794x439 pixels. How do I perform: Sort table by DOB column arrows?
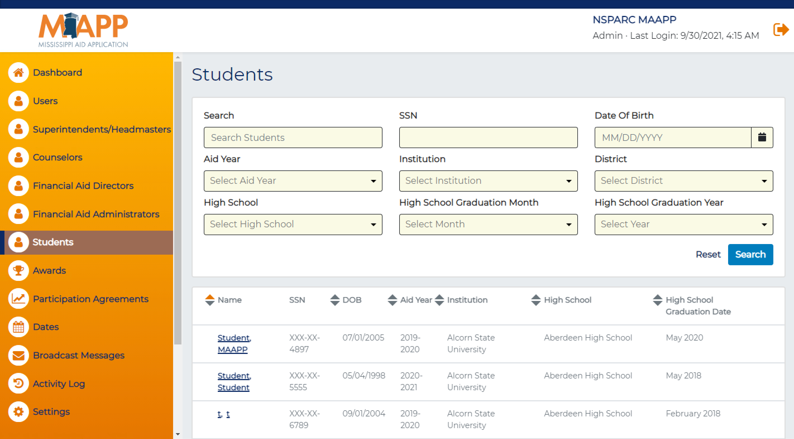[x=335, y=300]
